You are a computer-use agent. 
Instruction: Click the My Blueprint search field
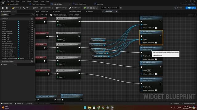(x=20, y=15)
